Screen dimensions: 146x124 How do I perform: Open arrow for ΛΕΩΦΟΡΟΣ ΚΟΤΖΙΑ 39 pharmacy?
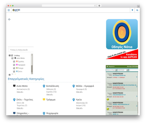pyautogui.click(x=137, y=86)
